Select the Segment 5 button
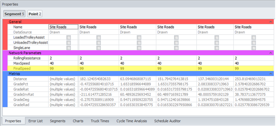This screenshot has width=276, height=127. point(14,14)
